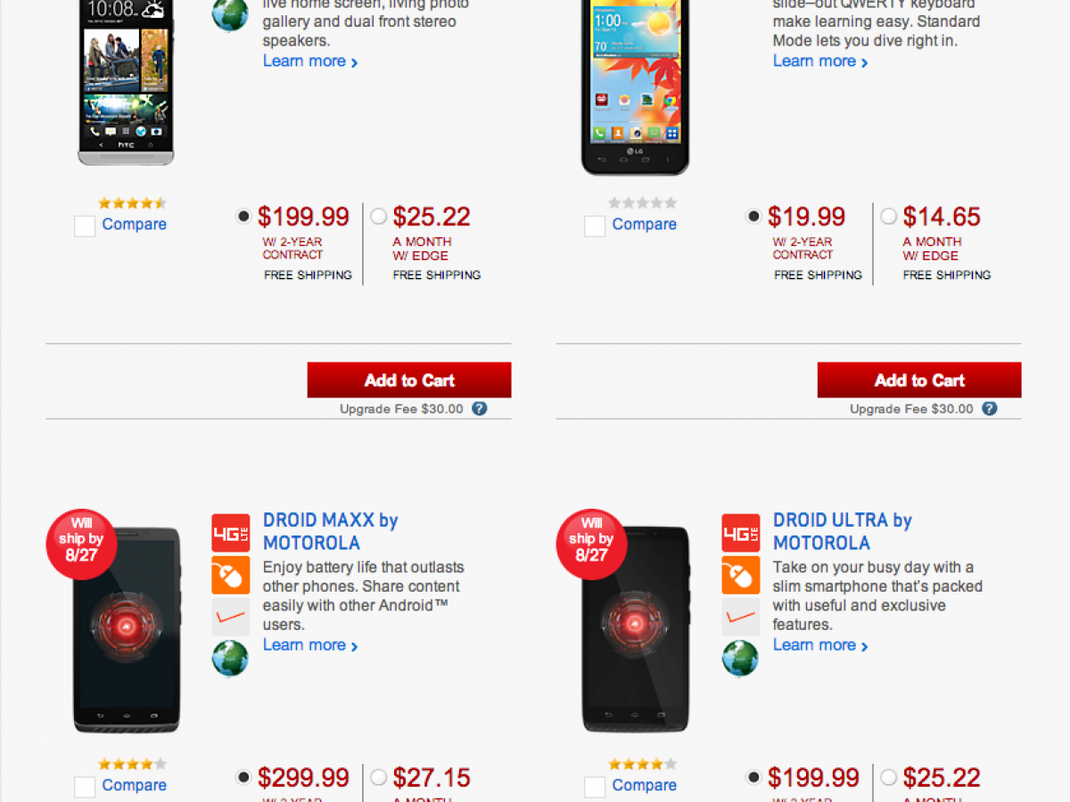This screenshot has width=1070, height=802.
Task: Select $299.99 2-year contract for DROID MAXX
Action: tap(243, 777)
